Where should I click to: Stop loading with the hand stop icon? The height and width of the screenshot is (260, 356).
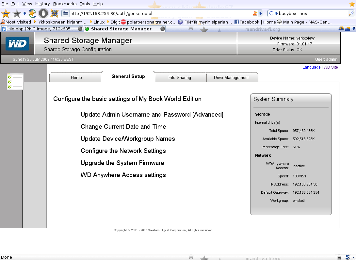[43, 14]
